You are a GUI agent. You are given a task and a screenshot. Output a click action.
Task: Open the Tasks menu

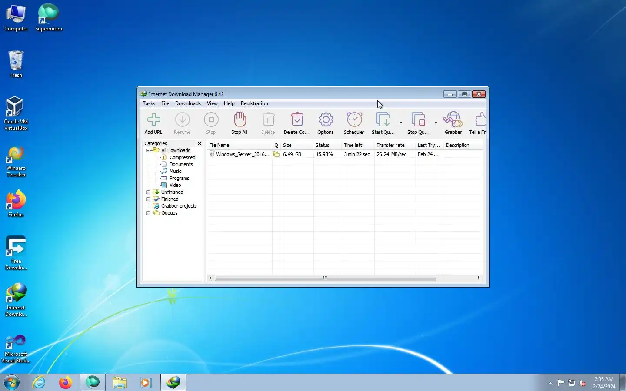149,103
